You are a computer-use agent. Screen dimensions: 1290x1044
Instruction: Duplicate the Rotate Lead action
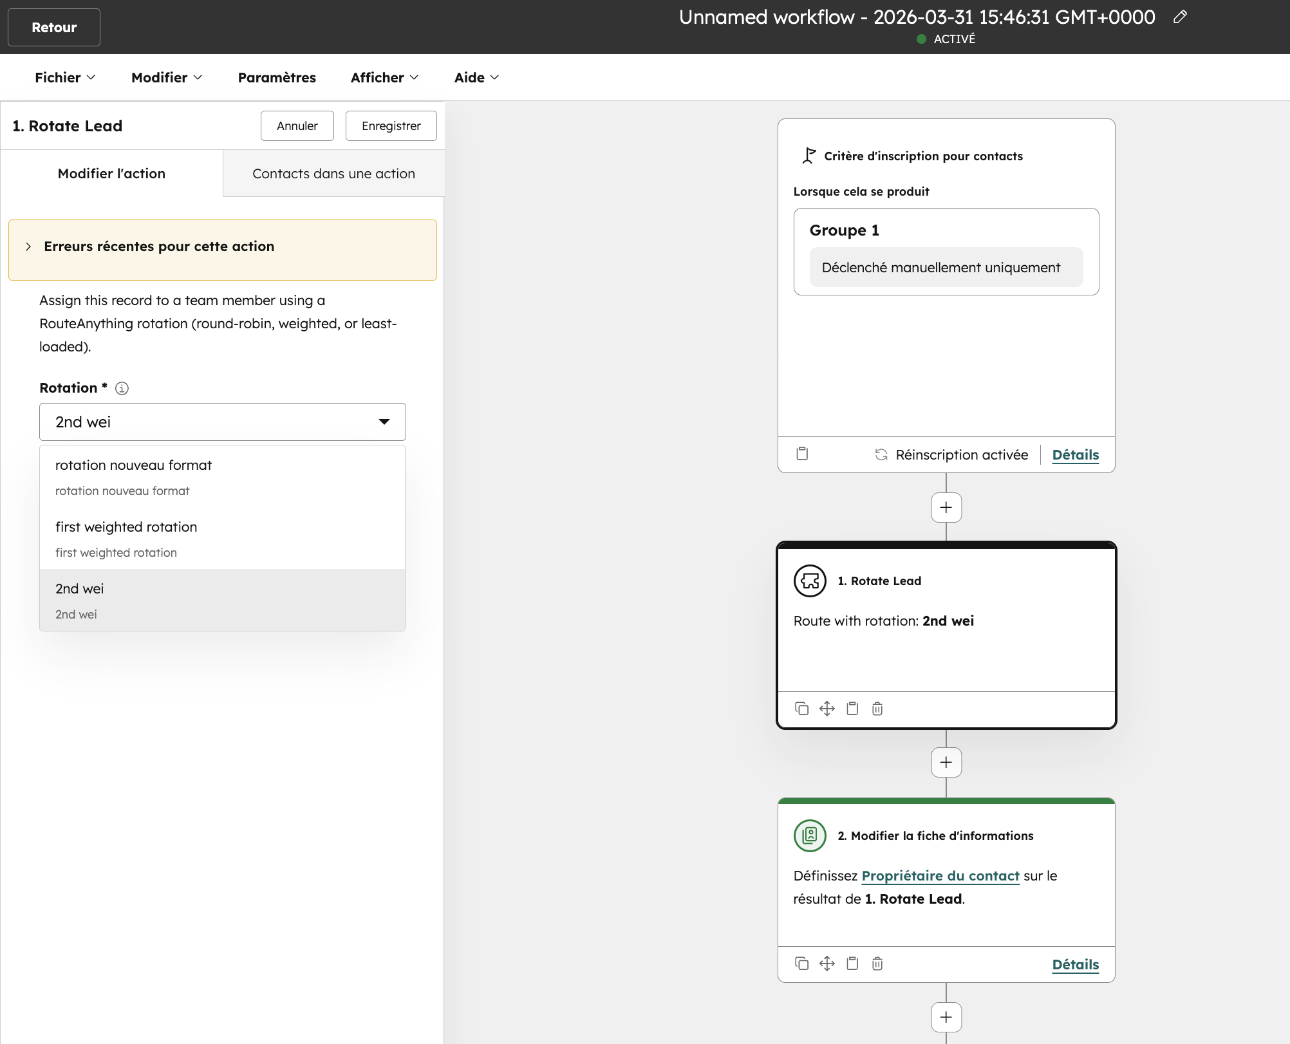[801, 709]
